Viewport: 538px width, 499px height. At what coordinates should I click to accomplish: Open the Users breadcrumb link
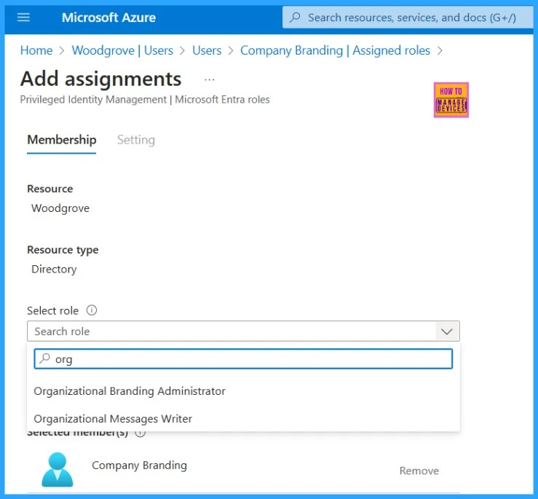[207, 50]
